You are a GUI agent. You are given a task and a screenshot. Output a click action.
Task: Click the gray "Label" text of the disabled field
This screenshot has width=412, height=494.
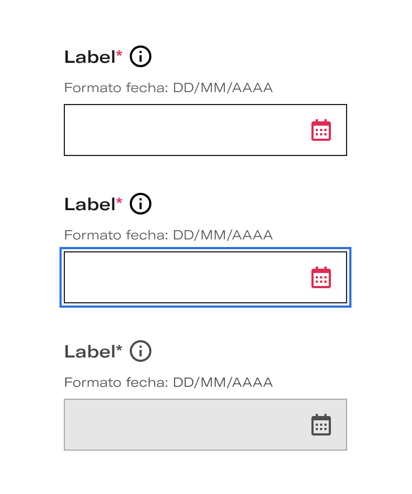click(x=90, y=352)
